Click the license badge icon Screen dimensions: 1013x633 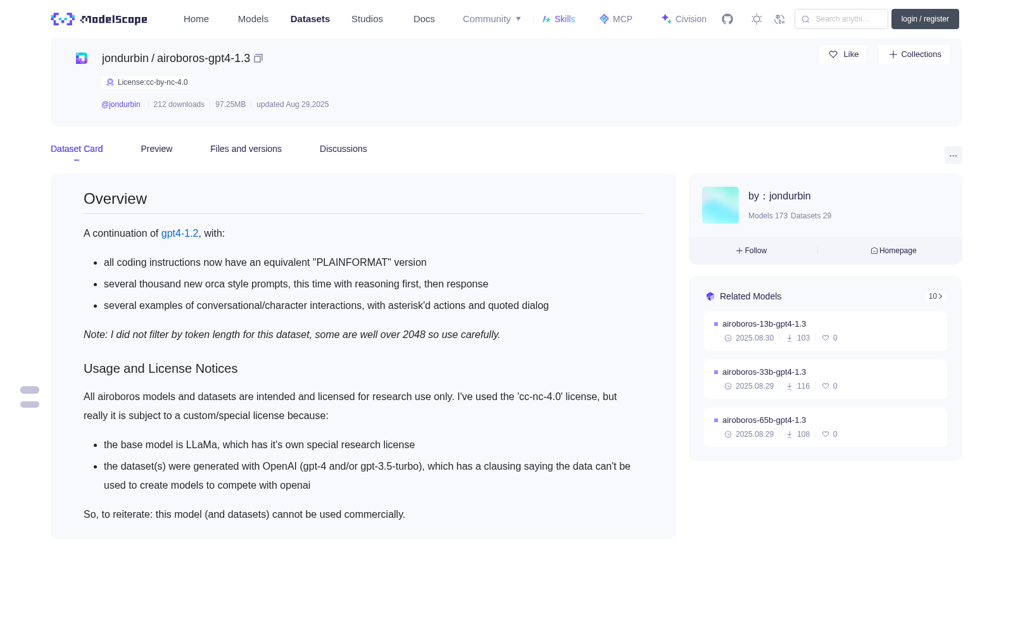[x=110, y=82]
